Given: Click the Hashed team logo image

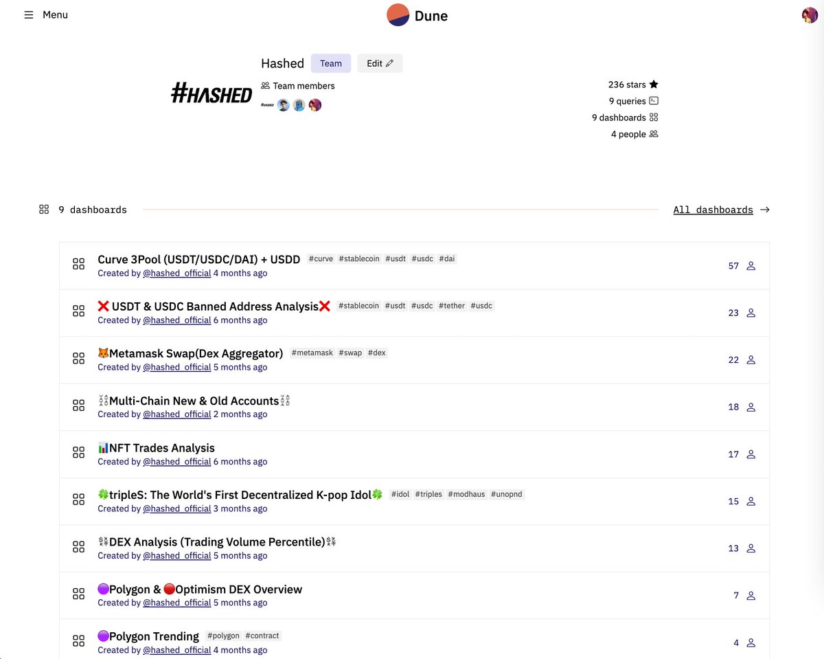Looking at the screenshot, I should pyautogui.click(x=211, y=93).
